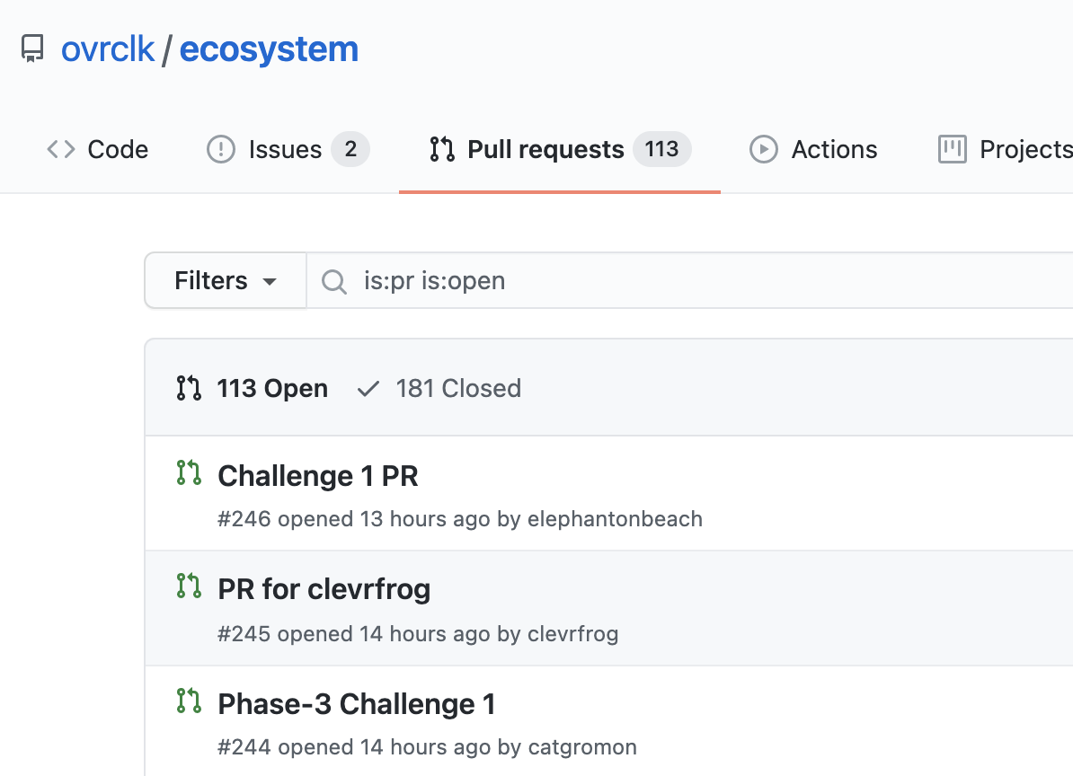Click the magnifier icon in search box
The image size is (1073, 776).
coord(334,281)
